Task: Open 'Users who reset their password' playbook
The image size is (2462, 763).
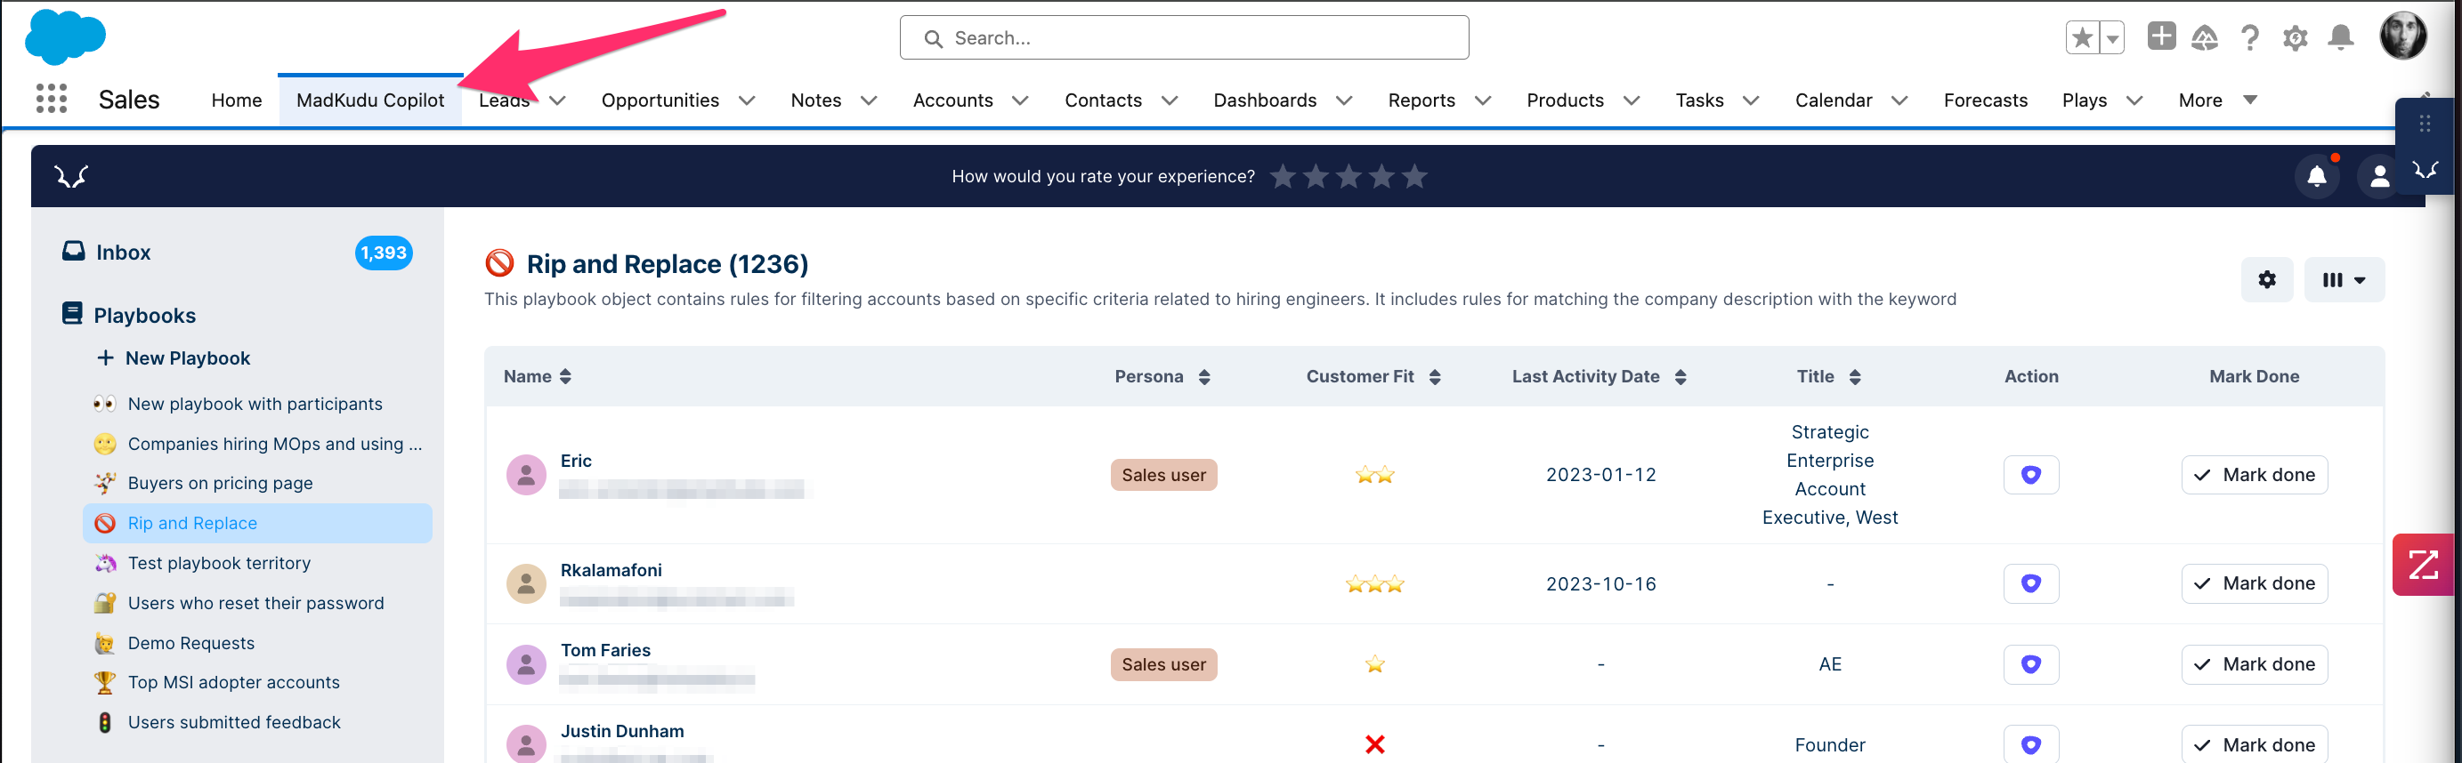Action: pyautogui.click(x=256, y=604)
